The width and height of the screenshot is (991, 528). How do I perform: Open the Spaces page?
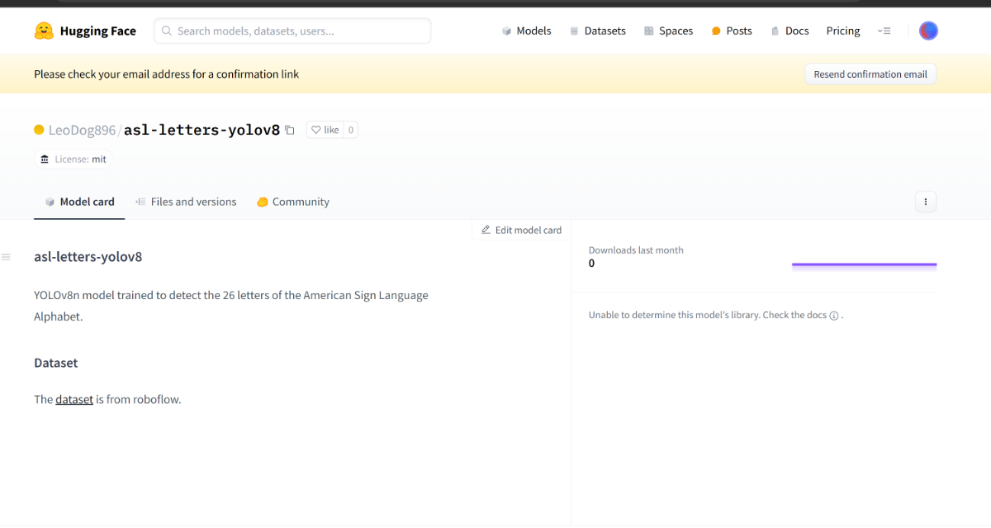click(x=668, y=31)
